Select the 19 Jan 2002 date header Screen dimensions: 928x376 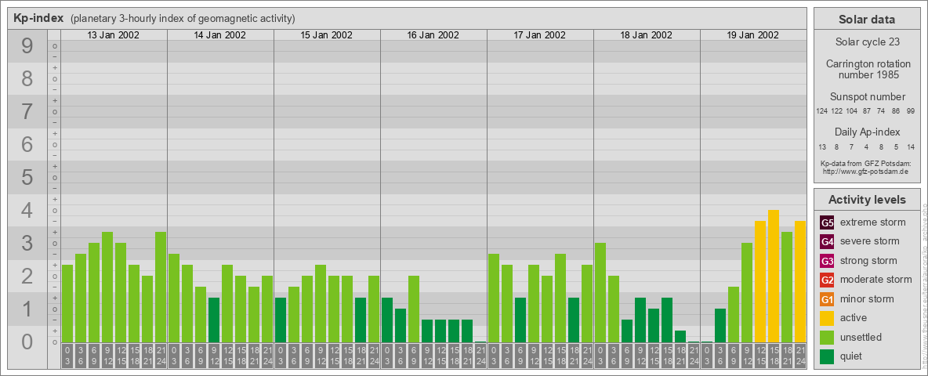click(752, 35)
